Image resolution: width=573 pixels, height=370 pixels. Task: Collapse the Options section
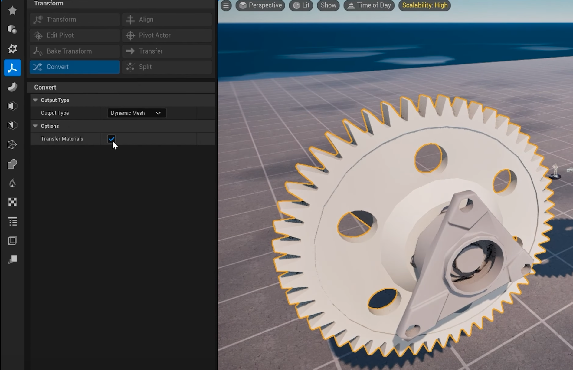click(x=35, y=126)
